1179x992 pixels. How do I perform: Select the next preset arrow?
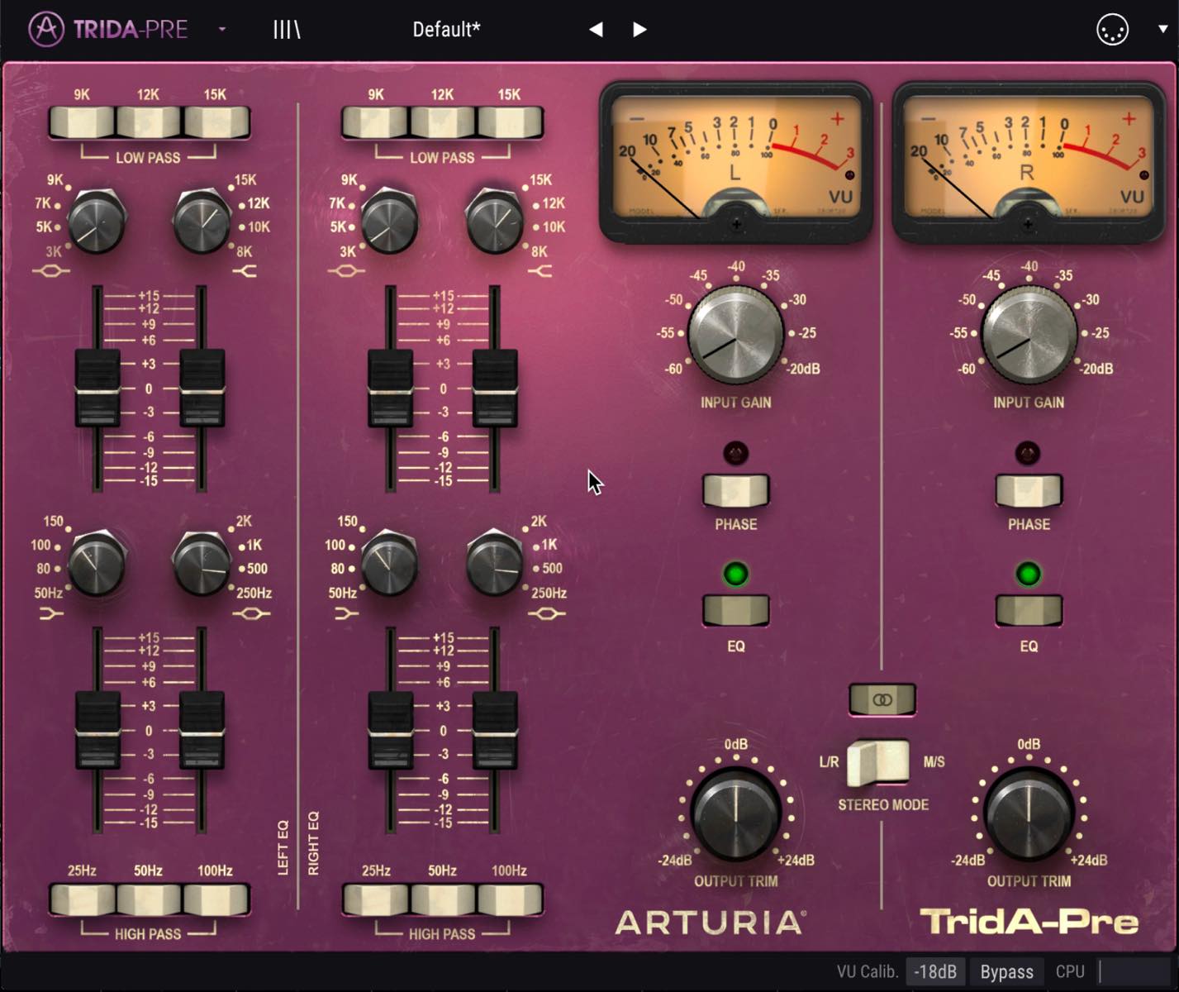[639, 30]
